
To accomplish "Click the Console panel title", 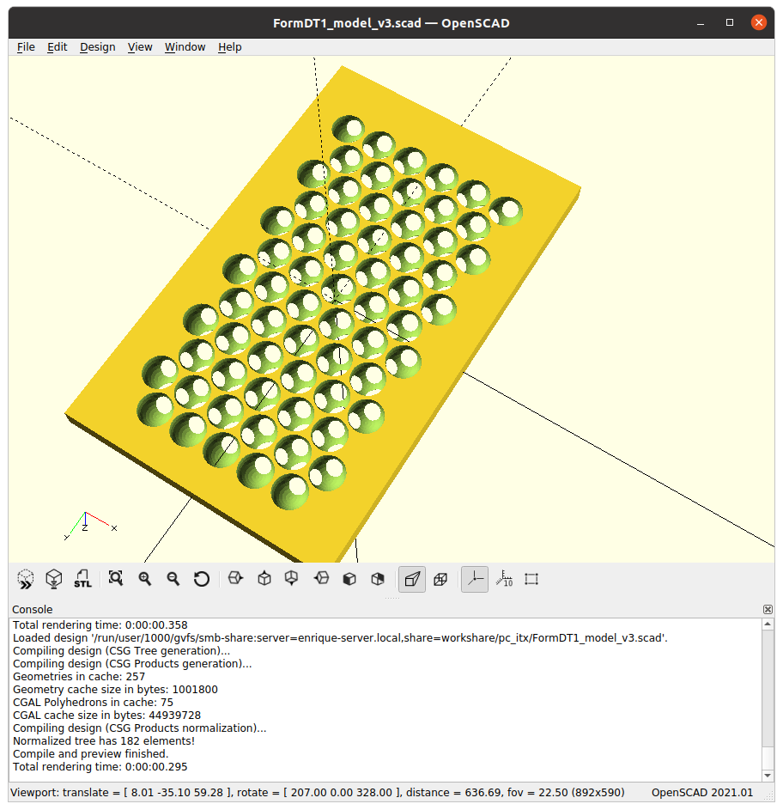I will point(32,610).
